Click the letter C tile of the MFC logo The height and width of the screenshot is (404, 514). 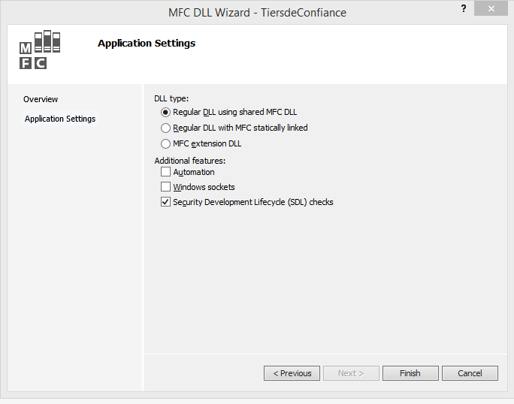41,63
